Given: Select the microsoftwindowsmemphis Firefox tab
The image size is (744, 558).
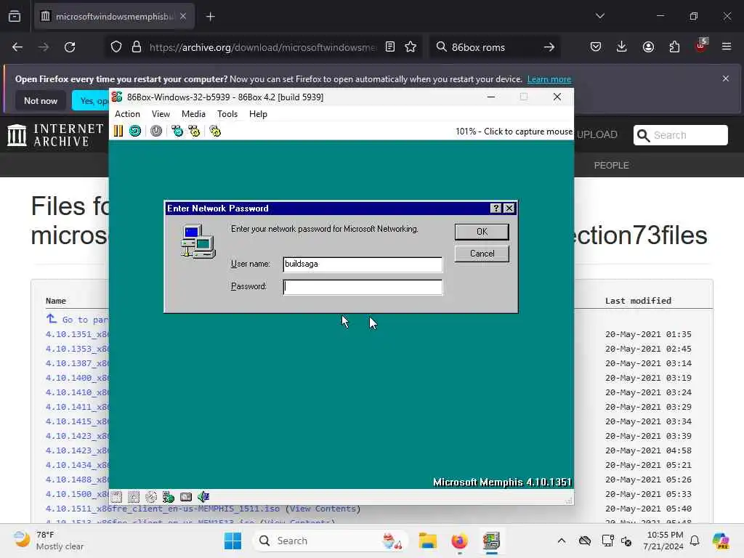Looking at the screenshot, I should tap(114, 17).
